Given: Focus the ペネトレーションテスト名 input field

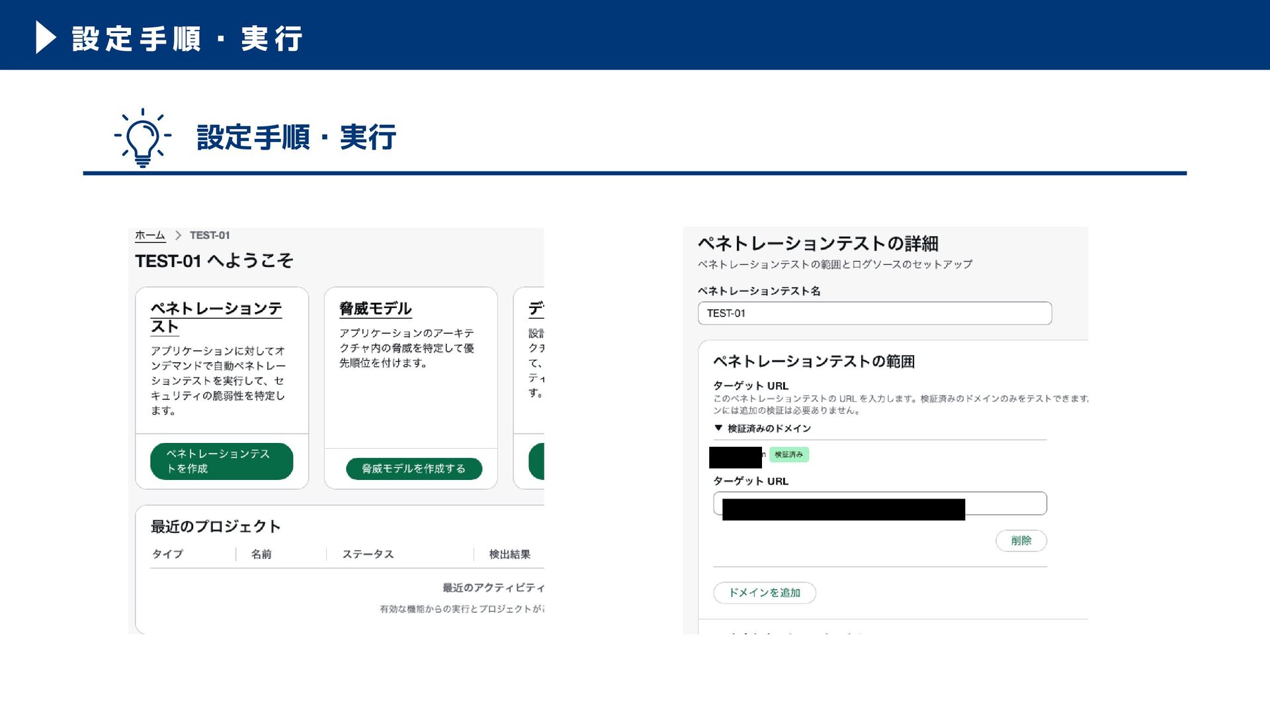Looking at the screenshot, I should [x=874, y=313].
